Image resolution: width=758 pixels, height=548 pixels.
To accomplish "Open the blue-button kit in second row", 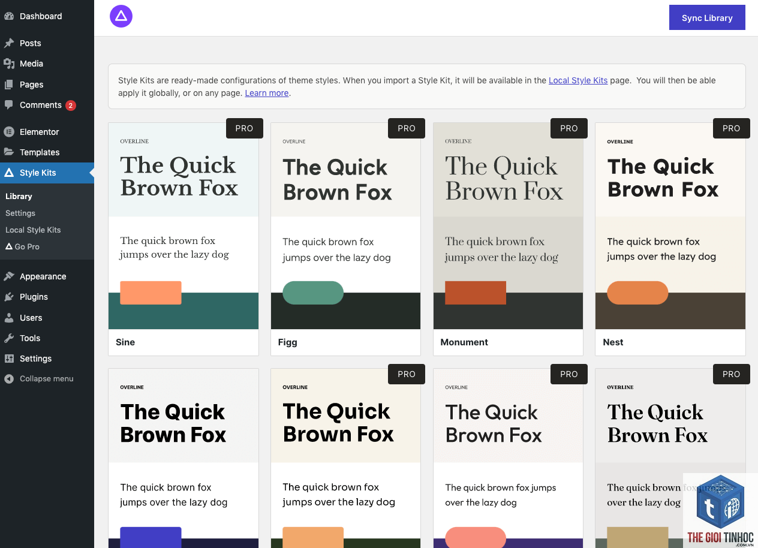I will coord(184,458).
